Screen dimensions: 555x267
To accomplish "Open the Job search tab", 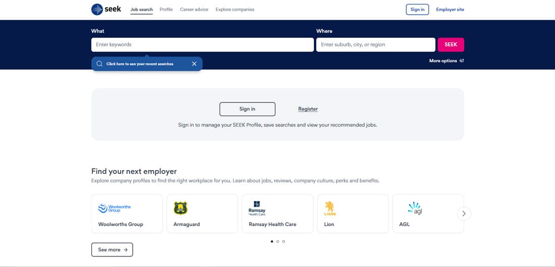I will click(142, 10).
